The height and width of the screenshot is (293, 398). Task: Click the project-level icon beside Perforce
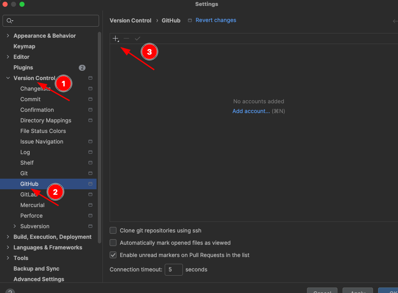coord(90,216)
